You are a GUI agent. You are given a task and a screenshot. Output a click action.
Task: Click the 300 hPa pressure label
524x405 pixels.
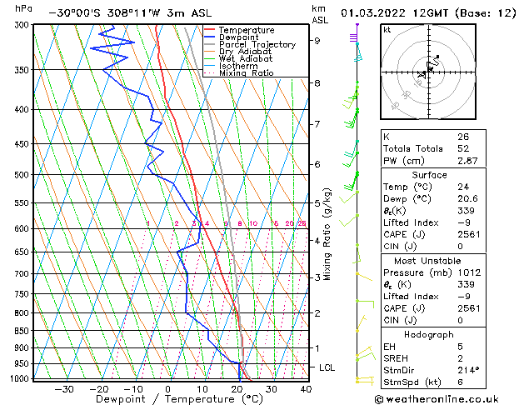pos(23,25)
